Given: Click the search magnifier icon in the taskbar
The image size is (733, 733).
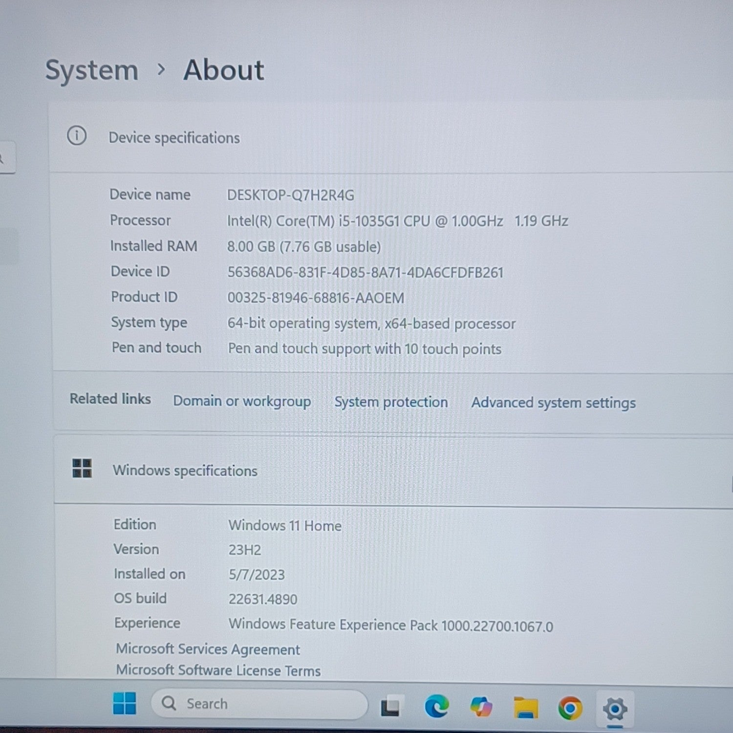Looking at the screenshot, I should pyautogui.click(x=169, y=703).
